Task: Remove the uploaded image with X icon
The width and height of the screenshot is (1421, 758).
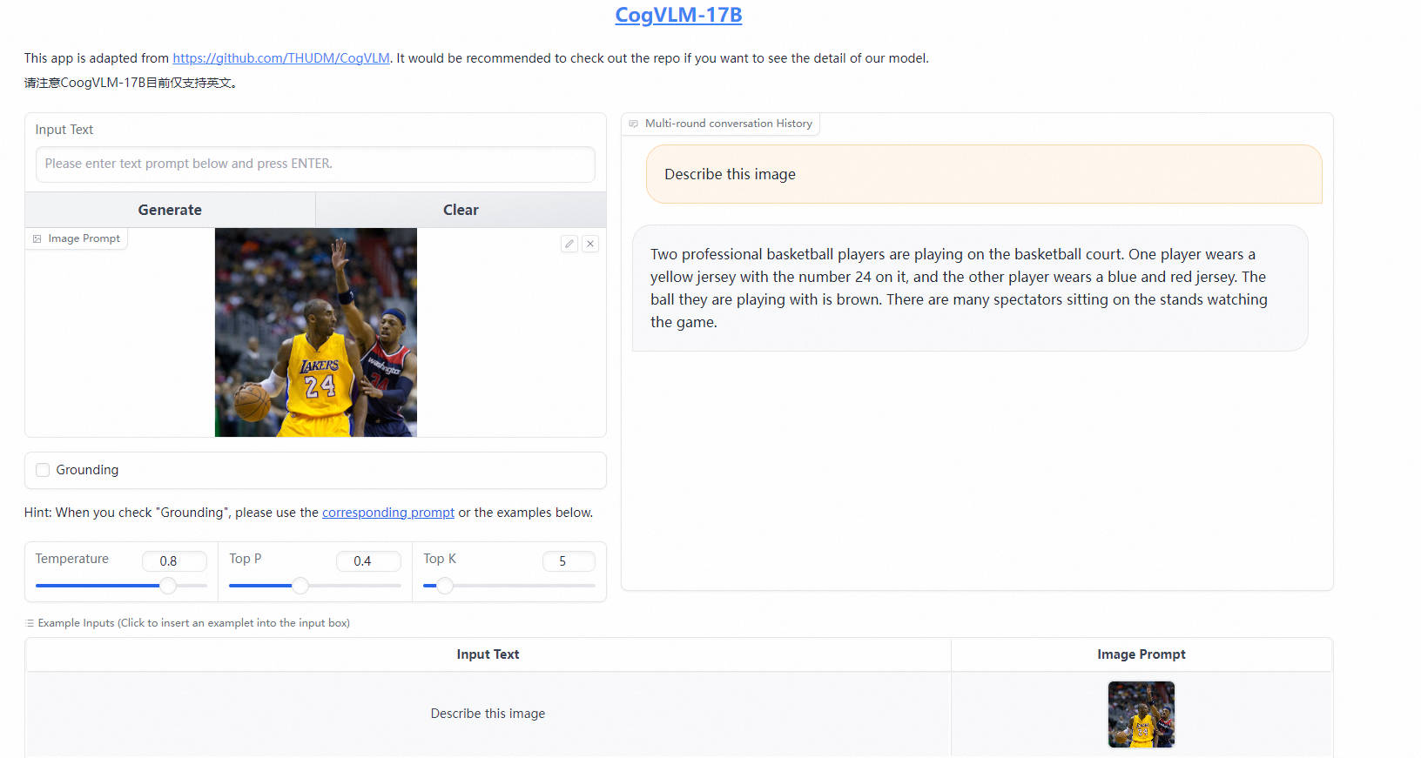Action: (590, 244)
